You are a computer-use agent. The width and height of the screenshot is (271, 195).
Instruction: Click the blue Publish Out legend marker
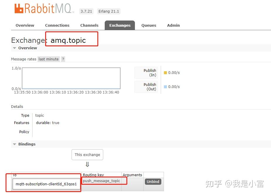pos(166,87)
